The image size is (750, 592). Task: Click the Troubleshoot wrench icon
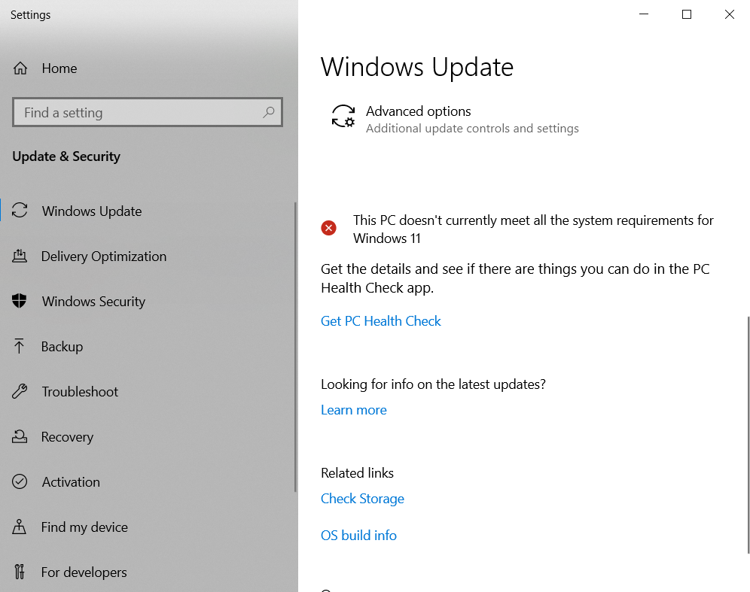pos(20,391)
